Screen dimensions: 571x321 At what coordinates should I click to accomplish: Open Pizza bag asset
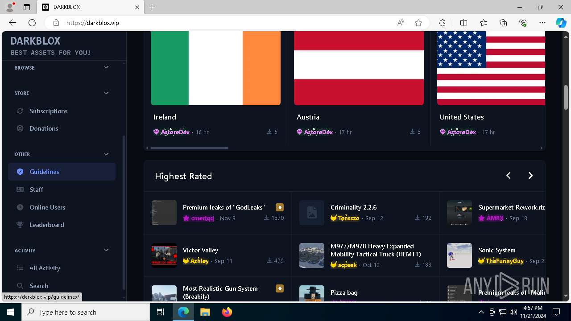tap(344, 292)
